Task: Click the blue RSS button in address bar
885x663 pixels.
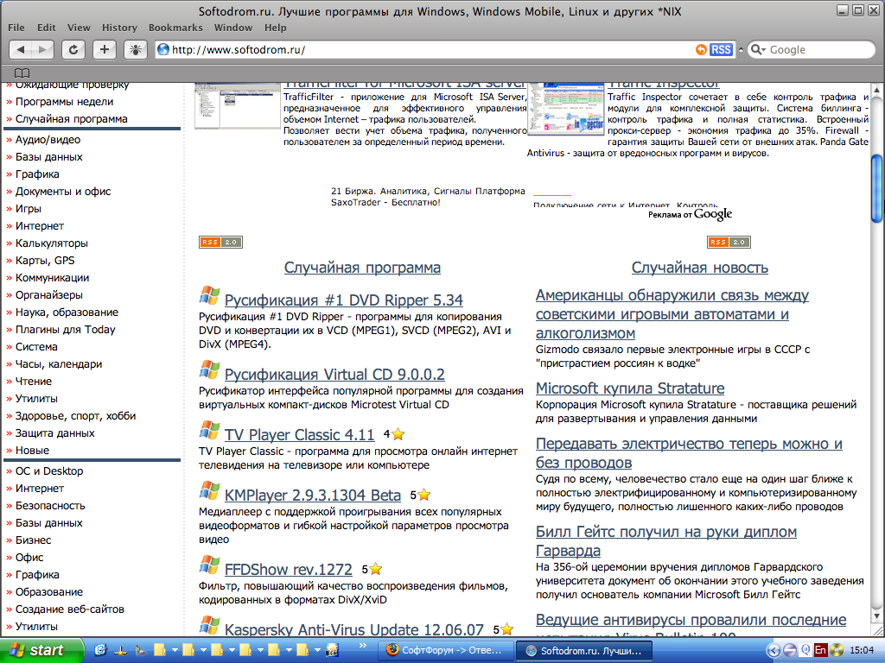Action: (x=721, y=49)
